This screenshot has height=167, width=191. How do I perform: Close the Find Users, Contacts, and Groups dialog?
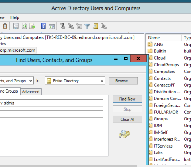click(x=138, y=58)
